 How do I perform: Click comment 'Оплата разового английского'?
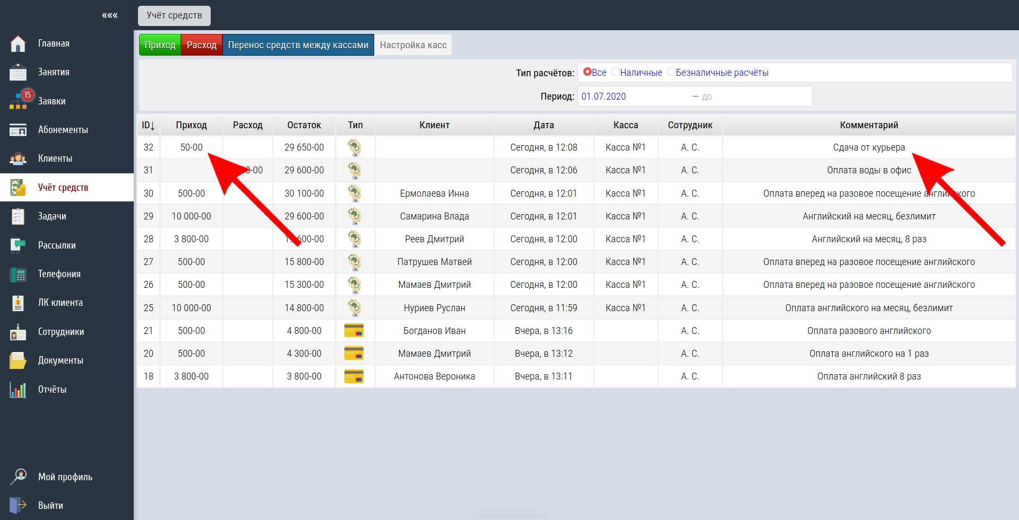869,331
